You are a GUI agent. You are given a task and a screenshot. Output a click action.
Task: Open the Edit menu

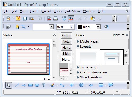point(14,11)
